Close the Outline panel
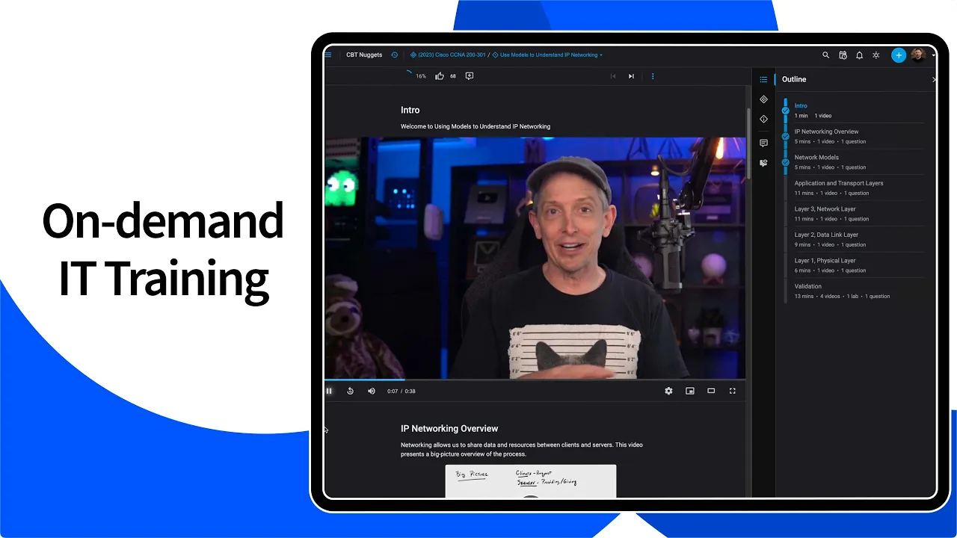 (934, 79)
